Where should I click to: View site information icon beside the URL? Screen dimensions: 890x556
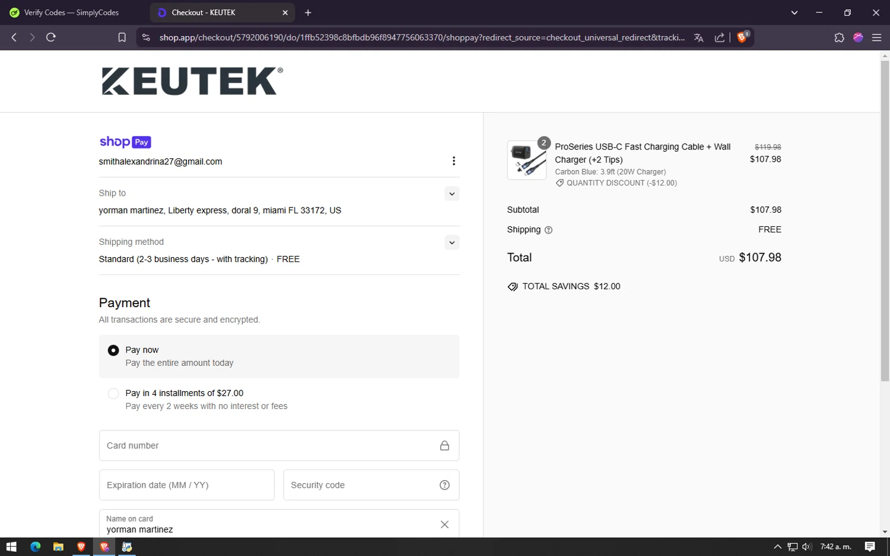pos(145,37)
